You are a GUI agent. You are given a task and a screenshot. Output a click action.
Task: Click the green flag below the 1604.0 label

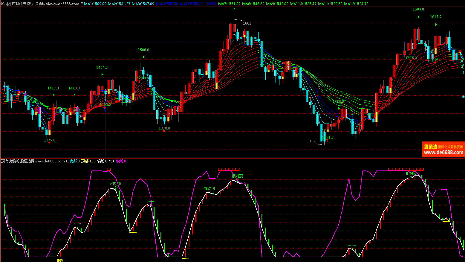419,17
